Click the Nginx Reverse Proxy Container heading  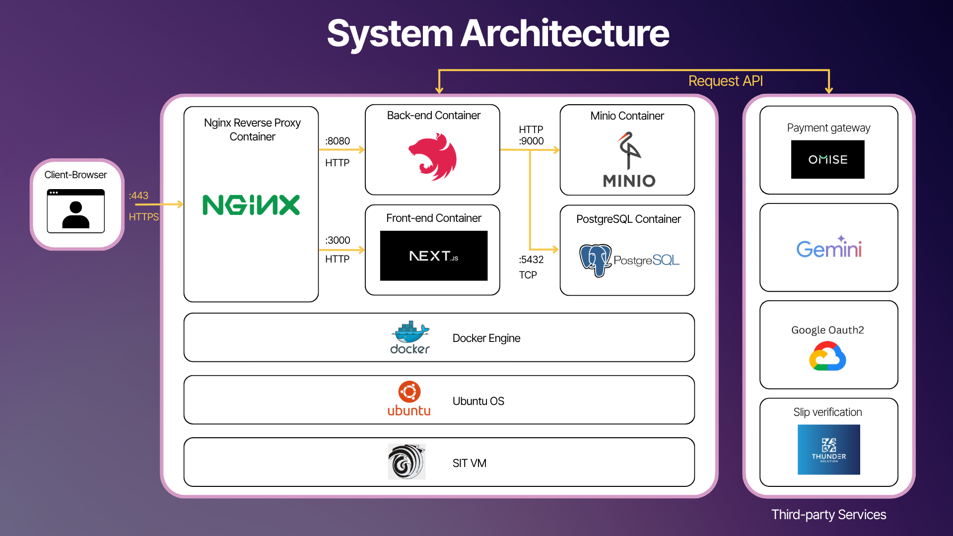point(252,130)
